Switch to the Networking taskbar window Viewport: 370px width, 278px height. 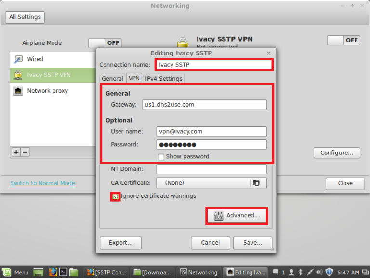click(x=198, y=272)
